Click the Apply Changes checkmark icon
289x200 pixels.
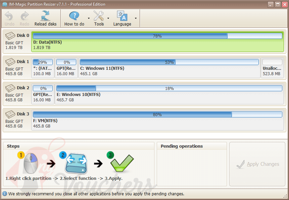[240, 164]
